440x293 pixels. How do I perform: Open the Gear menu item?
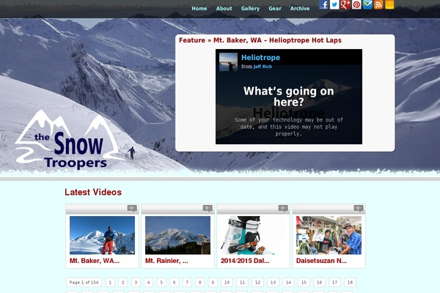[275, 8]
